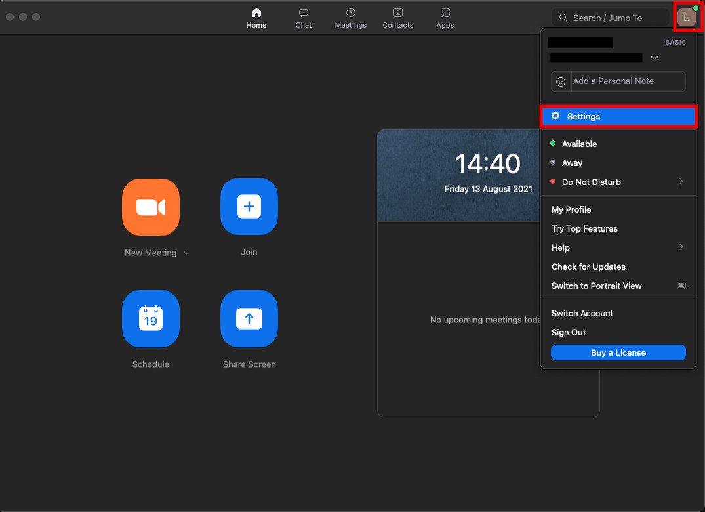
Task: Open the Apps section
Action: tap(445, 17)
